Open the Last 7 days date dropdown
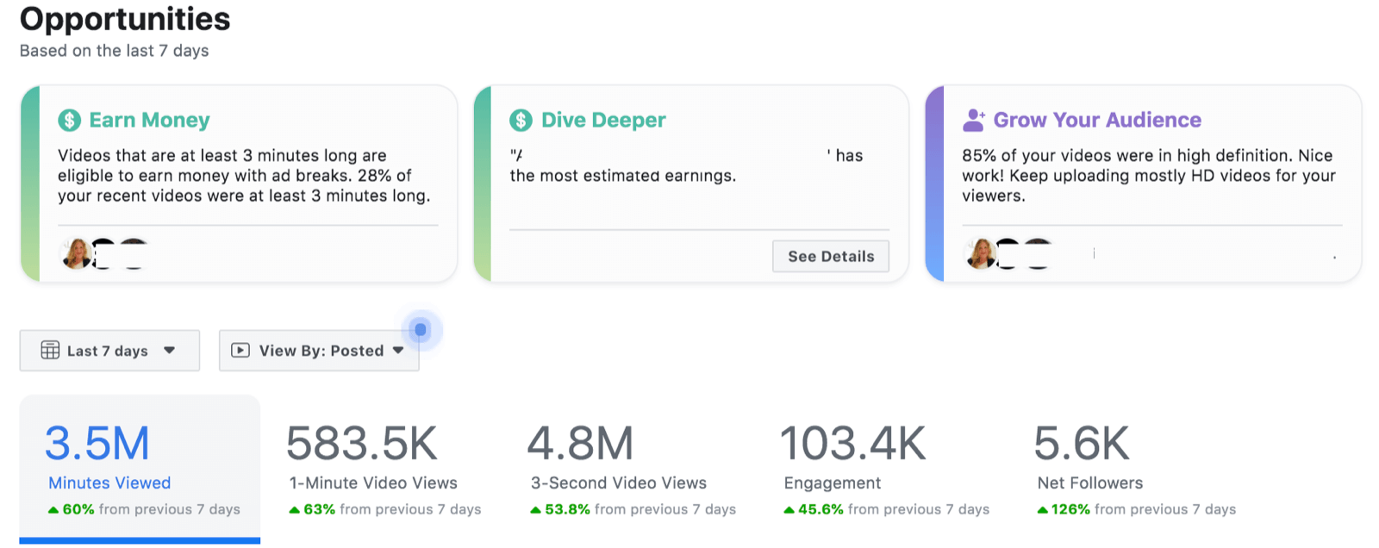Viewport: 1379px width, 548px height. [x=109, y=351]
